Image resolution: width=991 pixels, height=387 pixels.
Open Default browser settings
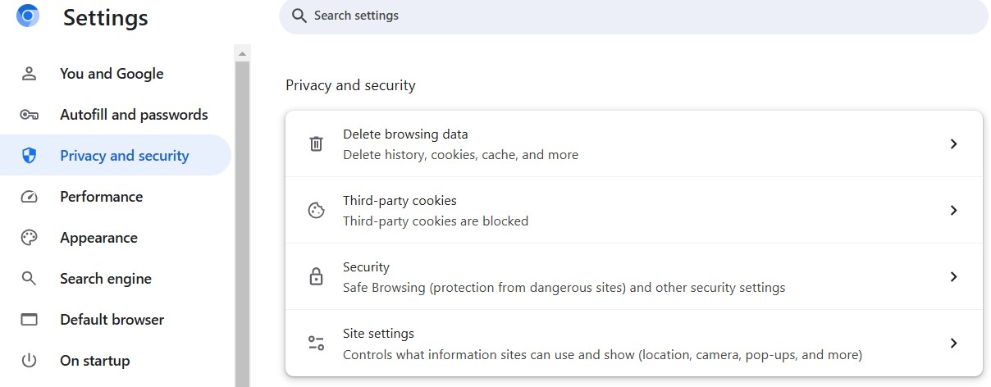coord(112,320)
